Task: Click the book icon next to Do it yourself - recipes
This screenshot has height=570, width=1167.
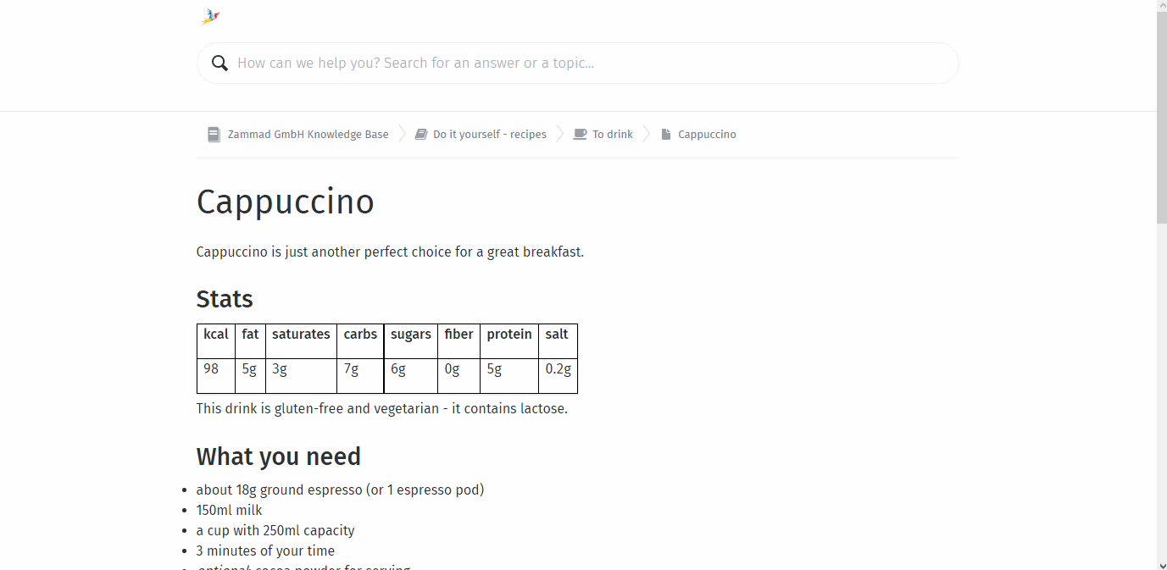Action: point(421,134)
